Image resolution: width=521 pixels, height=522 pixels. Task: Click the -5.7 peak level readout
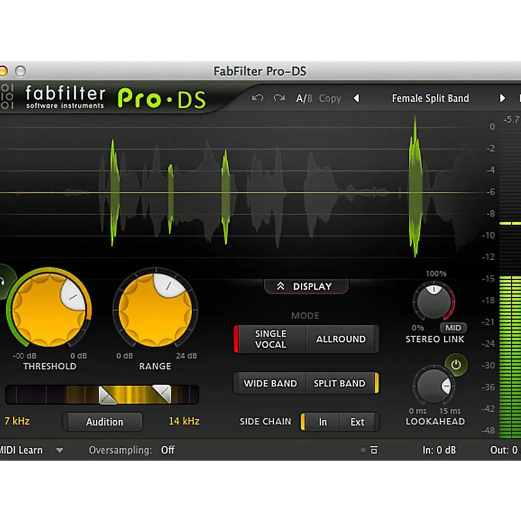(x=511, y=119)
